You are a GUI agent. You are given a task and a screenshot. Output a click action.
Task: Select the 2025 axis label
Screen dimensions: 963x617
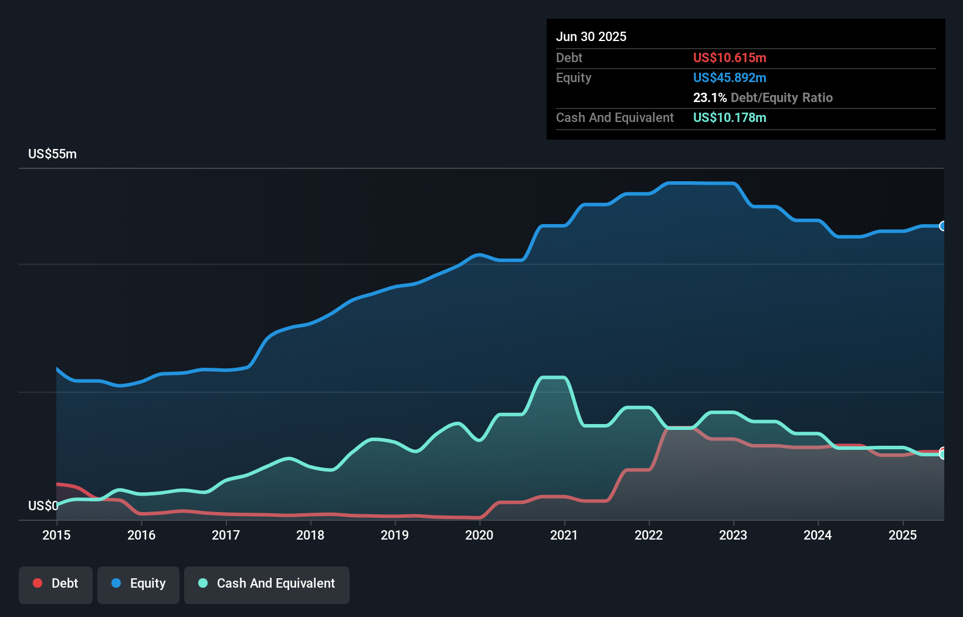tap(903, 535)
